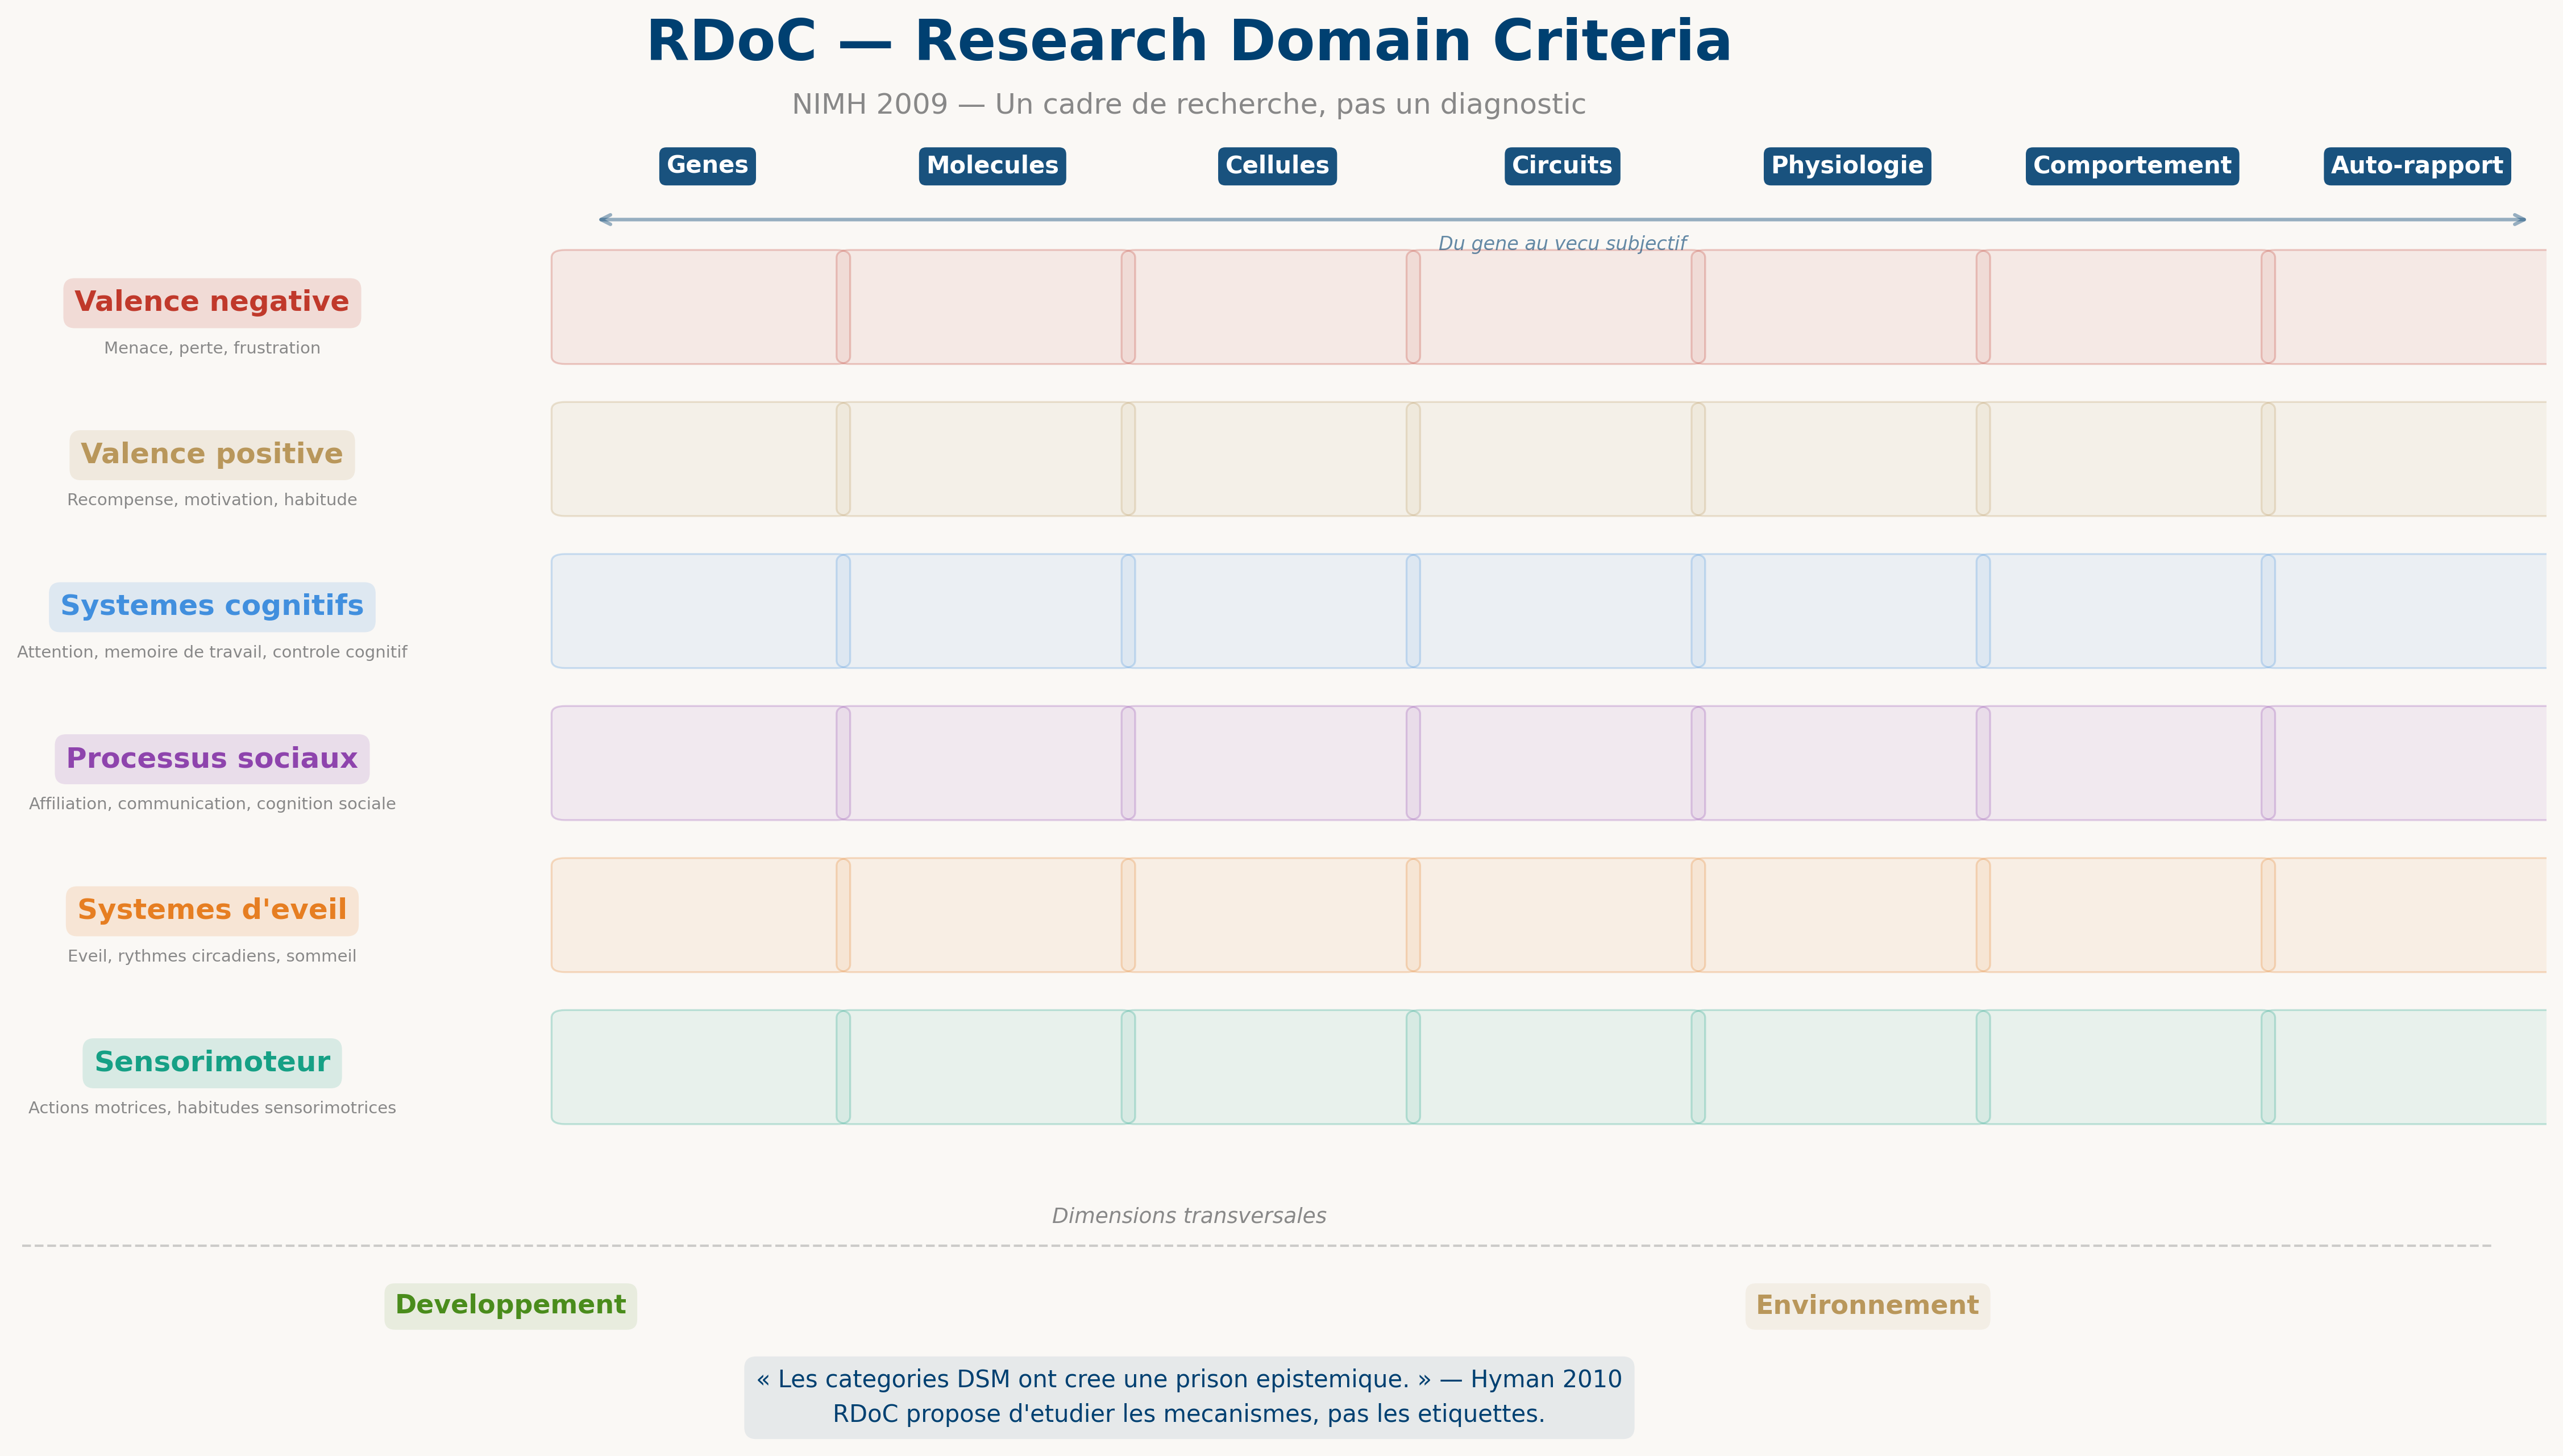Select the Systemes d'eveil domain label
This screenshot has height=1456, width=2563.
tap(212, 911)
